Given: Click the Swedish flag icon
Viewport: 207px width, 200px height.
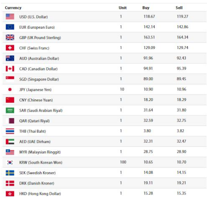Looking at the screenshot, I should 10,173.
